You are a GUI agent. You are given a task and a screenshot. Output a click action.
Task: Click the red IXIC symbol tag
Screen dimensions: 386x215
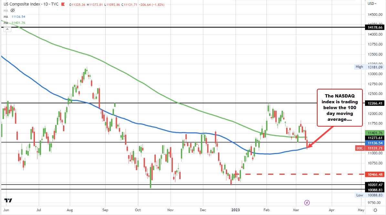[360, 148]
